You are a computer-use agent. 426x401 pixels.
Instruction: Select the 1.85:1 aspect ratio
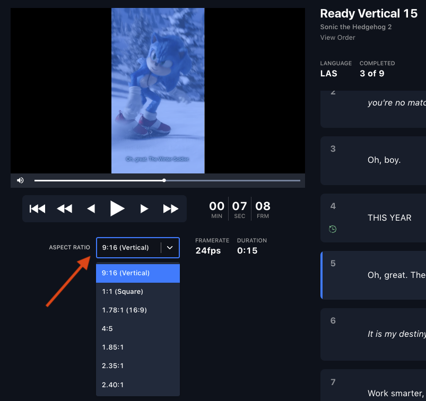point(138,347)
